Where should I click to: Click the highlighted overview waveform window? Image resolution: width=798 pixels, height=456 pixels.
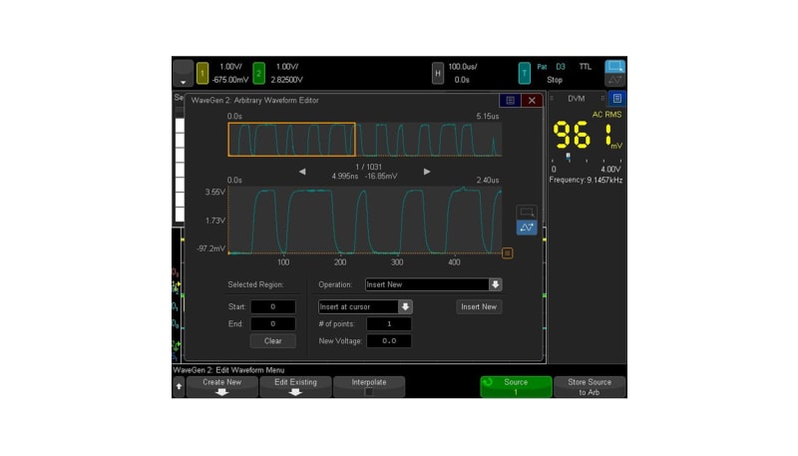pos(291,139)
